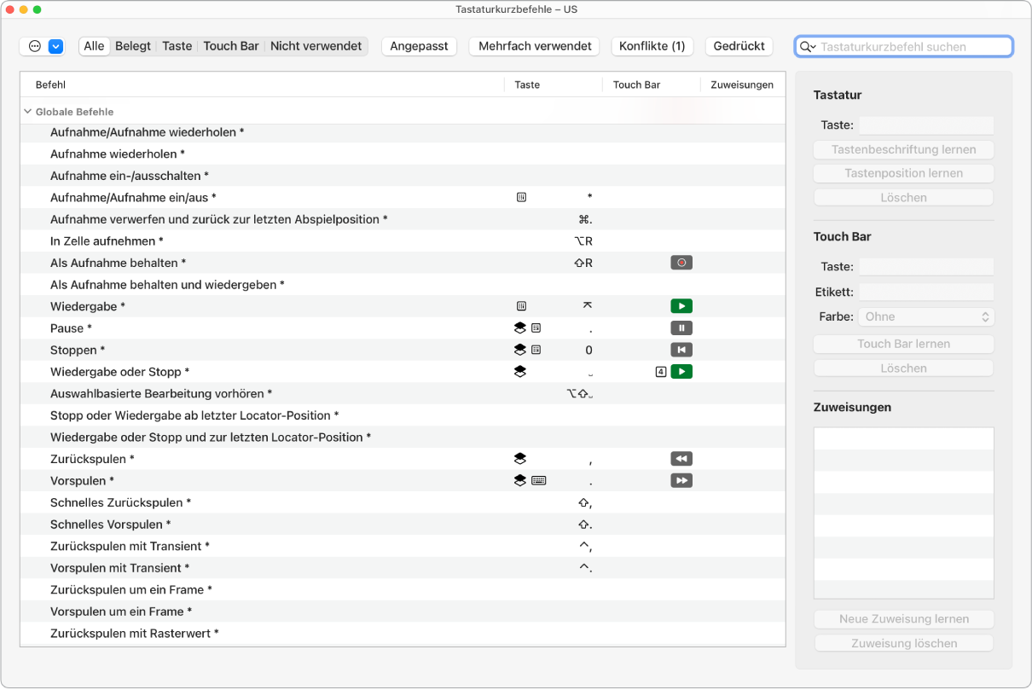
Task: Toggle the Gedrückt filter button
Action: coord(739,46)
